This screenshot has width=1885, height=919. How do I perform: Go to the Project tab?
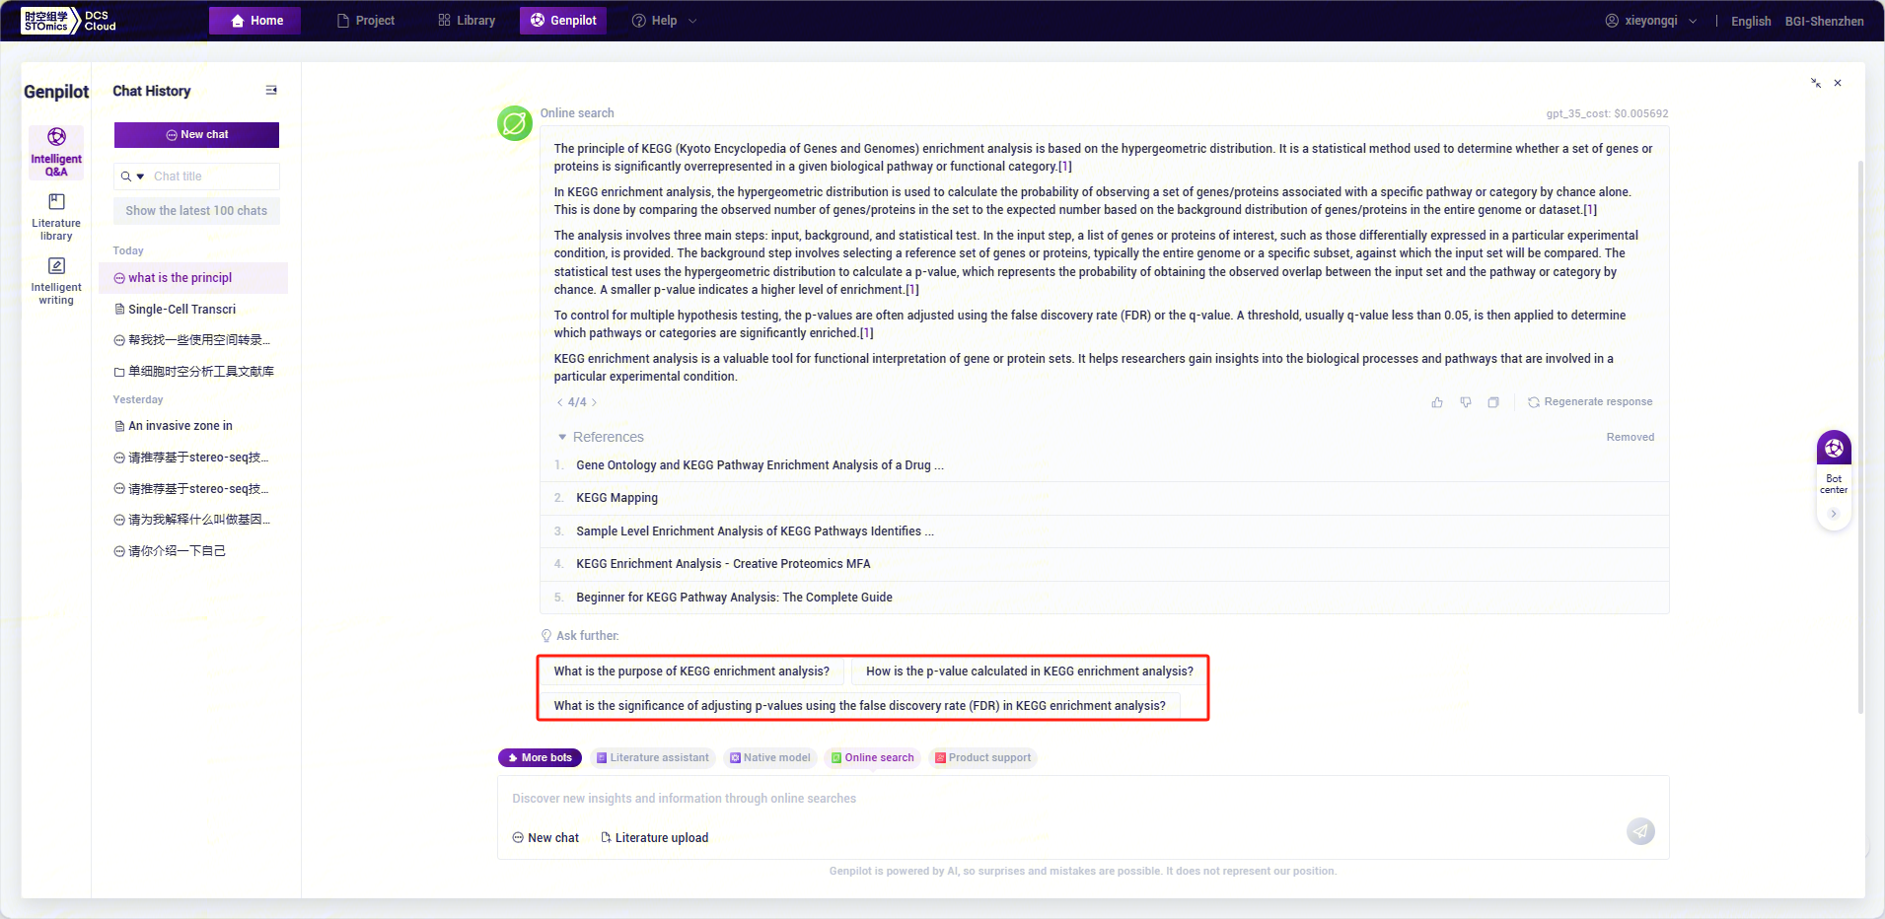point(366,21)
